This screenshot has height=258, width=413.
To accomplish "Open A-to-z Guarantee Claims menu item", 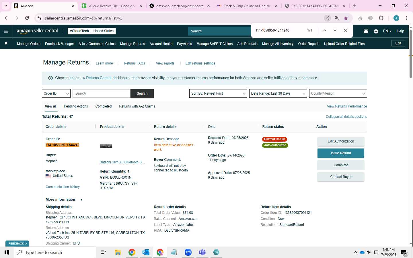I will tap(97, 44).
